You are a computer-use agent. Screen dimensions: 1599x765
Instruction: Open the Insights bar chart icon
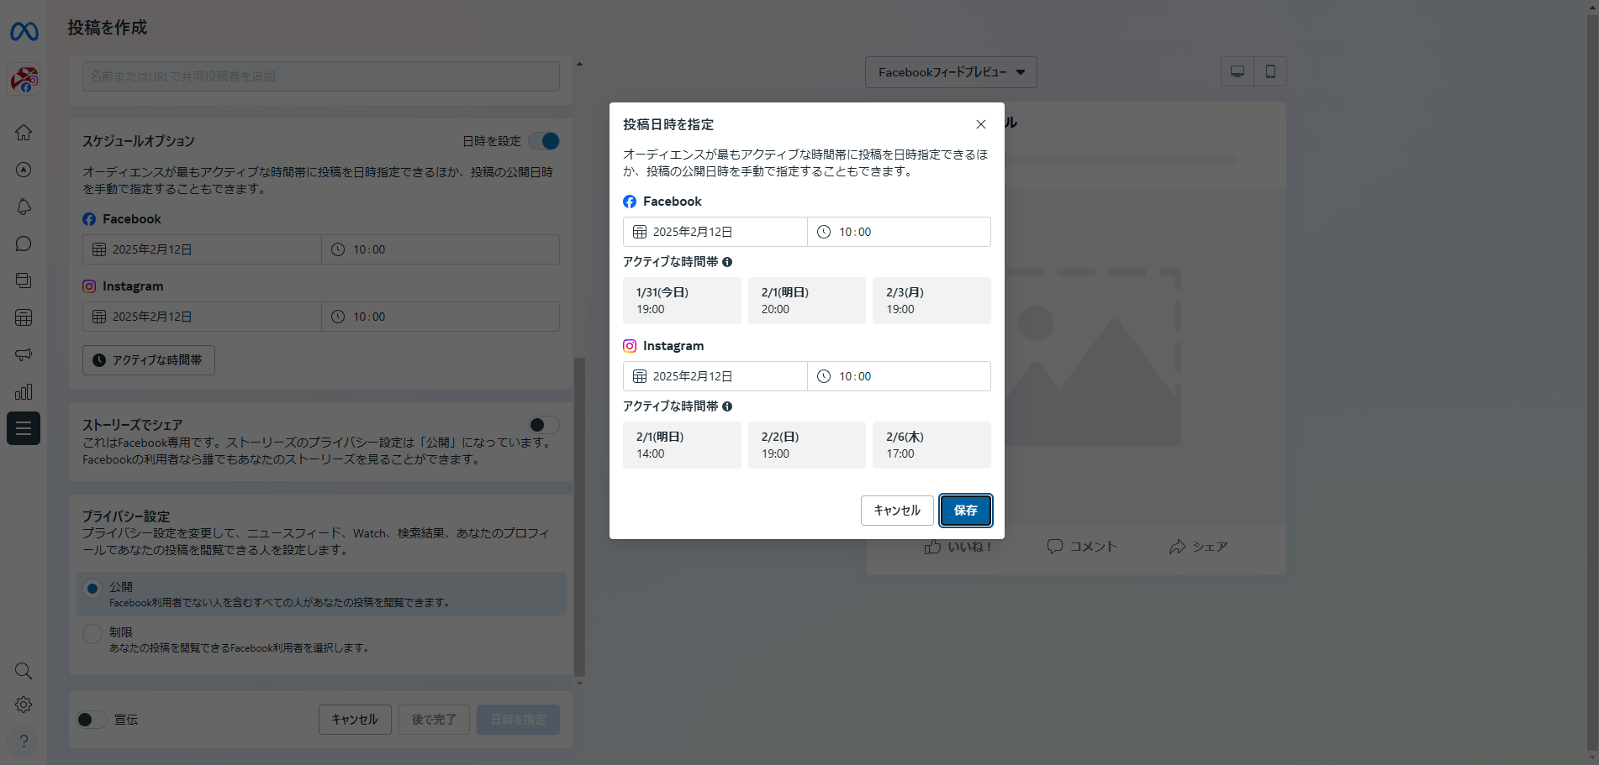[24, 391]
